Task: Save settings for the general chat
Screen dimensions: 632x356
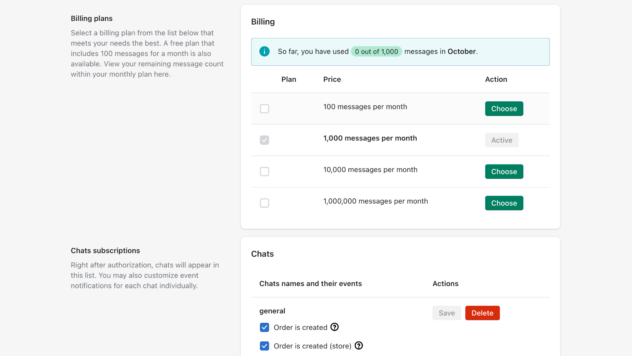Action: coord(447,312)
